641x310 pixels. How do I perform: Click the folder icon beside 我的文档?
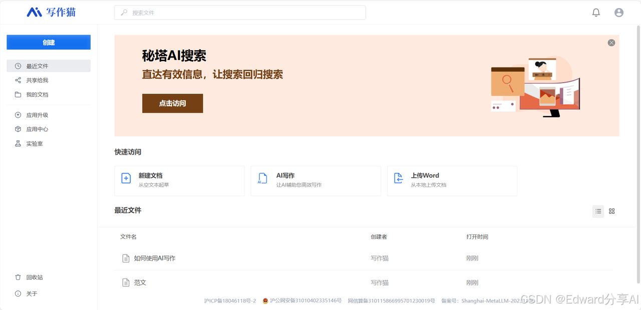coord(18,95)
